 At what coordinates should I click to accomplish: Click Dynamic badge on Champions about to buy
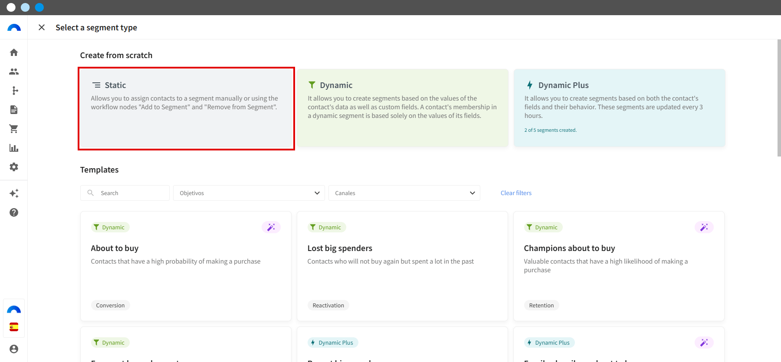tap(543, 227)
